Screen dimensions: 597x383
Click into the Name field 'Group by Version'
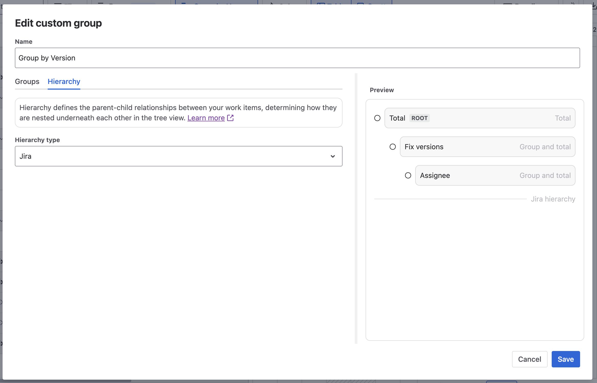[297, 58]
